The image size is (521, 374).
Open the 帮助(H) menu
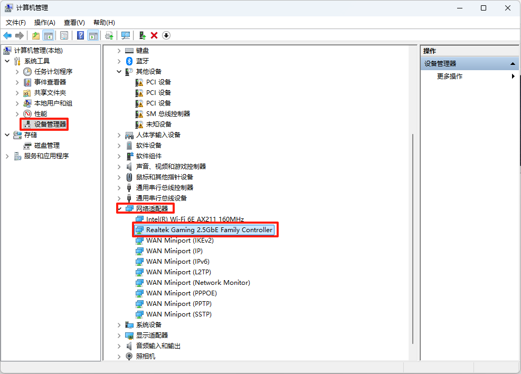104,23
